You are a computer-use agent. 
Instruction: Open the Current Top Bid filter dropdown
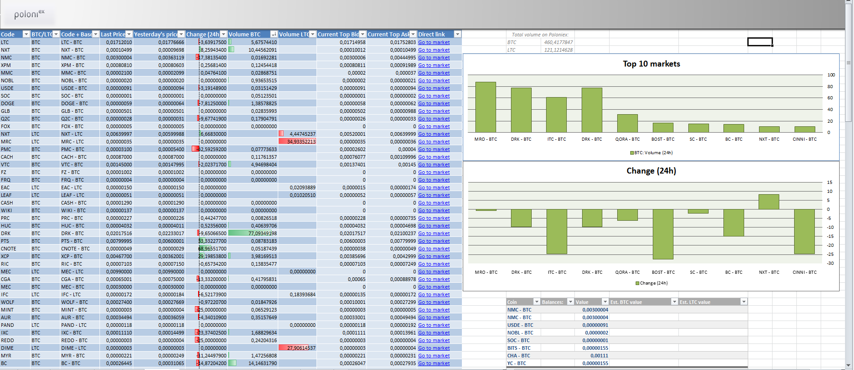click(362, 34)
